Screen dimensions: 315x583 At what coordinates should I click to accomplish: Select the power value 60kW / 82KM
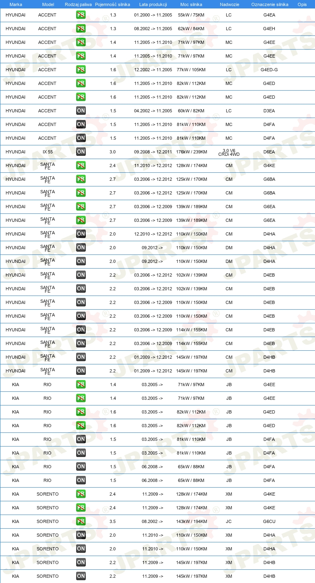[191, 111]
